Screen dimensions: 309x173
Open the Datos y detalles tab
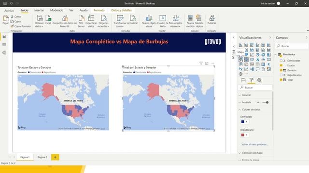tap(121, 10)
